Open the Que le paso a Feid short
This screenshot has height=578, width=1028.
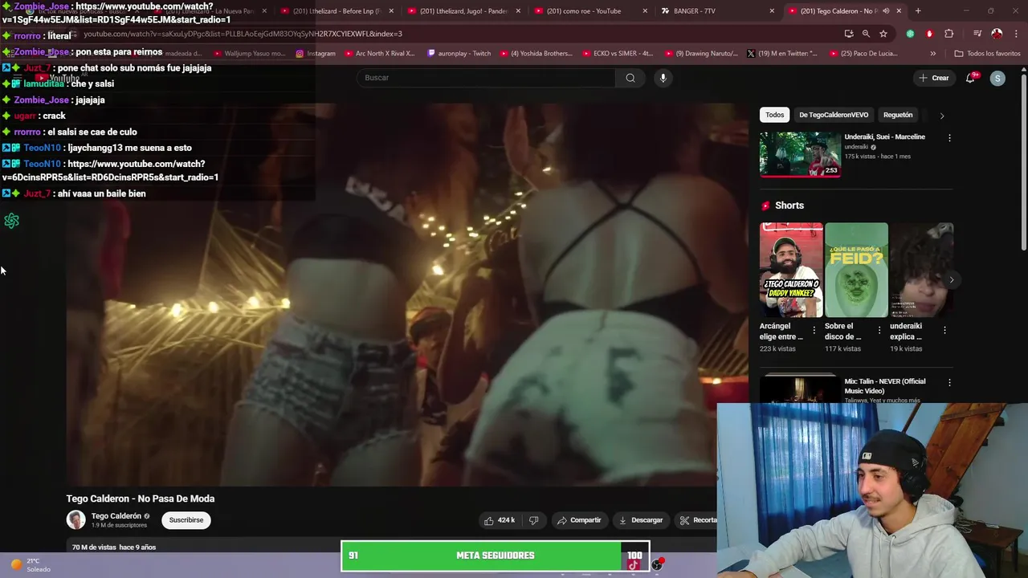point(856,270)
